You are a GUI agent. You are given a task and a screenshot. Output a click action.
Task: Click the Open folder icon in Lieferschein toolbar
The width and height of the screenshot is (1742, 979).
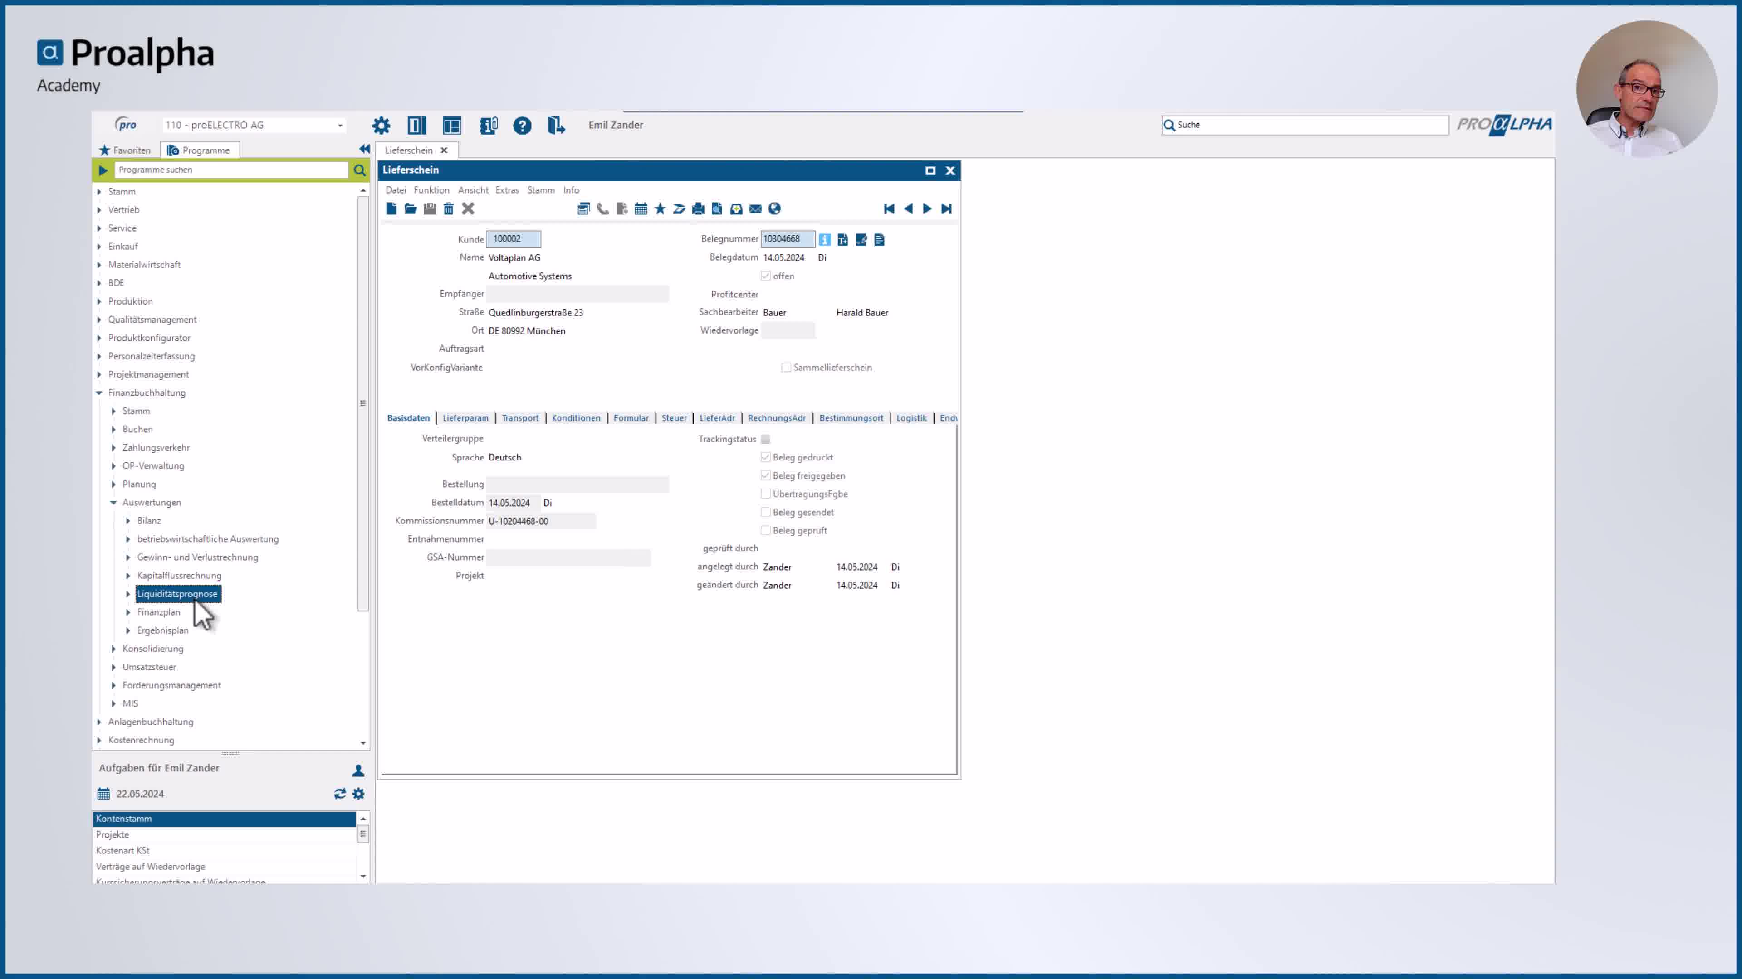[411, 209]
